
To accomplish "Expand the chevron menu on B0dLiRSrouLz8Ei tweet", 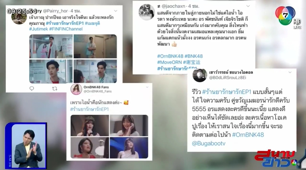I will pos(290,72).
